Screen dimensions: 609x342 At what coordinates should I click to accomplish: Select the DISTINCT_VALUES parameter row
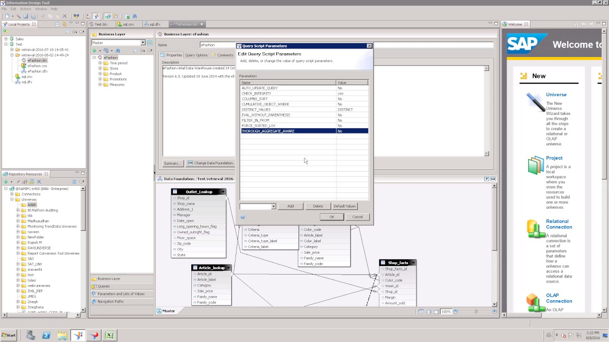pyautogui.click(x=304, y=110)
